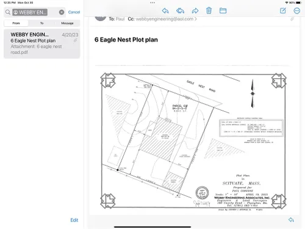Viewport: 305px width, 229px height.
Task: Clear search with the X button
Action: click(62, 12)
